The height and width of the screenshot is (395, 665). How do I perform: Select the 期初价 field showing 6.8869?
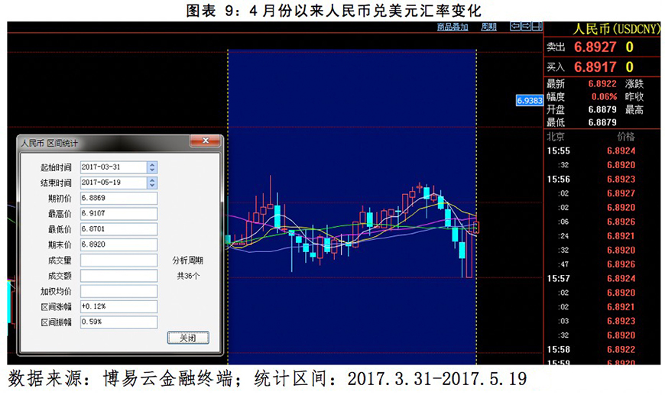point(118,199)
